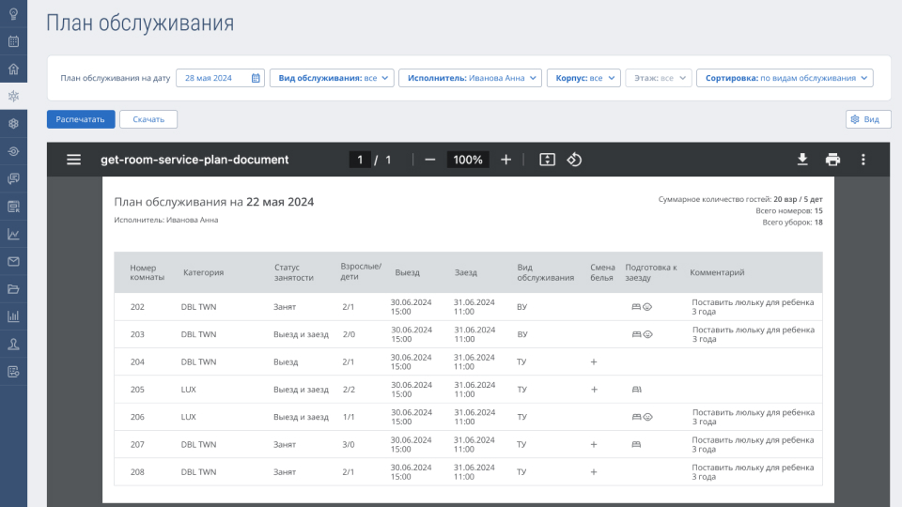Click the 'Смена белья' column header
Image resolution: width=902 pixels, height=507 pixels.
[x=602, y=272]
